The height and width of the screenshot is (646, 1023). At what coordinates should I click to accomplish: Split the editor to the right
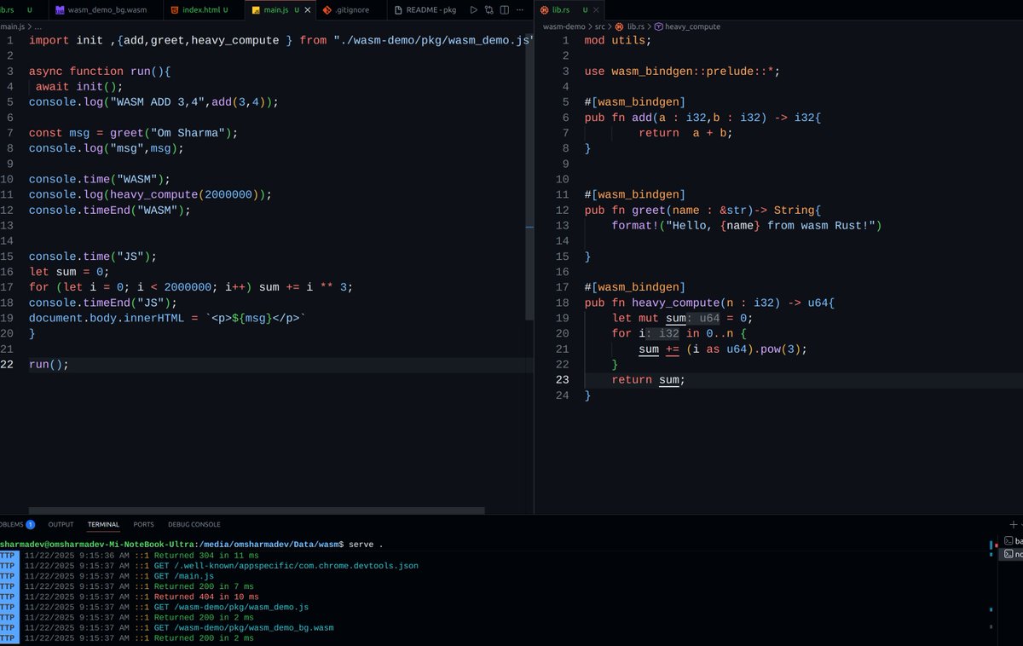[505, 10]
